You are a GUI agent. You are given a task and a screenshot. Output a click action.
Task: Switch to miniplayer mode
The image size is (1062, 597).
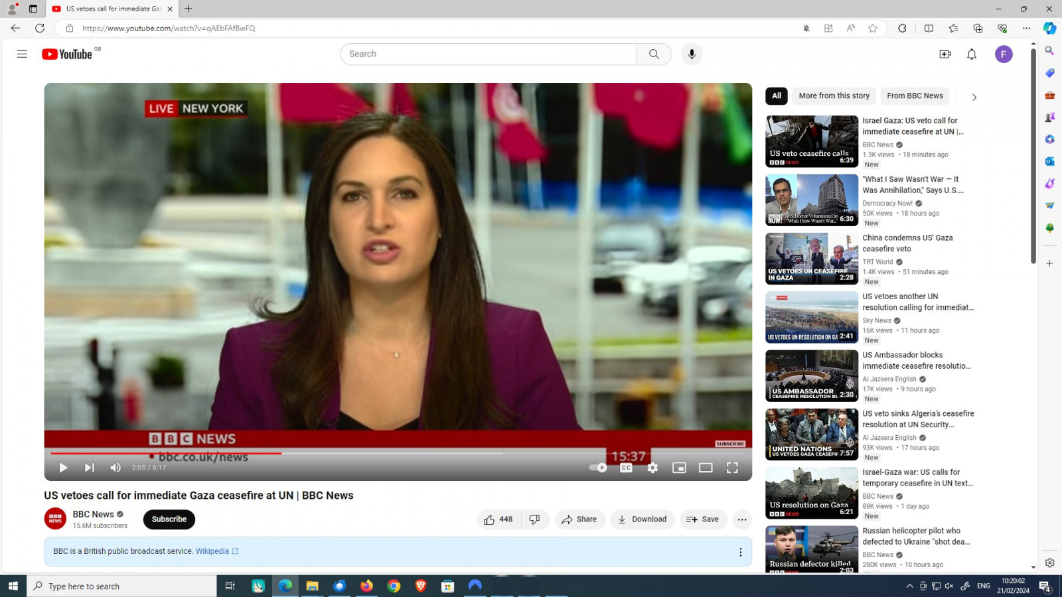[679, 468]
